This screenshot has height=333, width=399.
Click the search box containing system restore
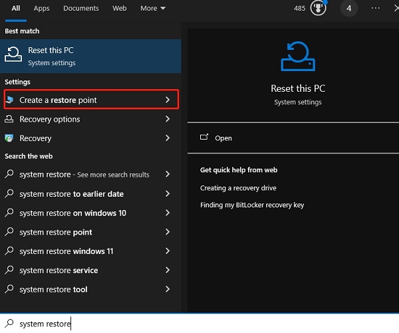click(199, 324)
